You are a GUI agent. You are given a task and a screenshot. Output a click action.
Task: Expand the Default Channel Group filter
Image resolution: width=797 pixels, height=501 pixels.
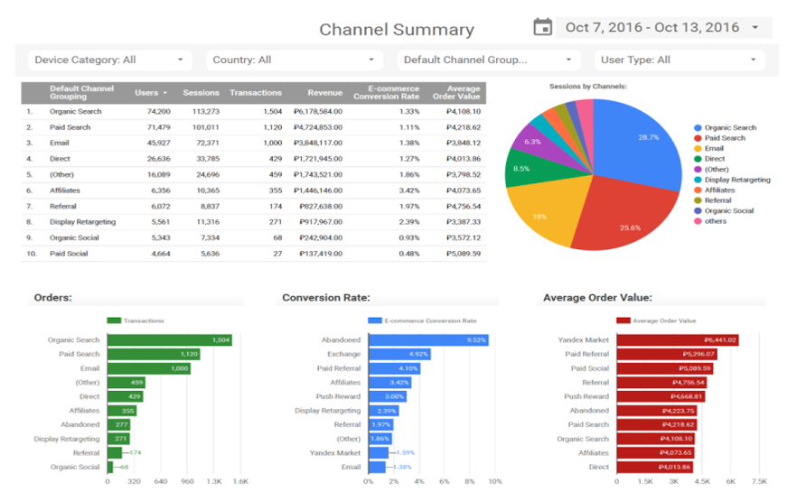(488, 60)
